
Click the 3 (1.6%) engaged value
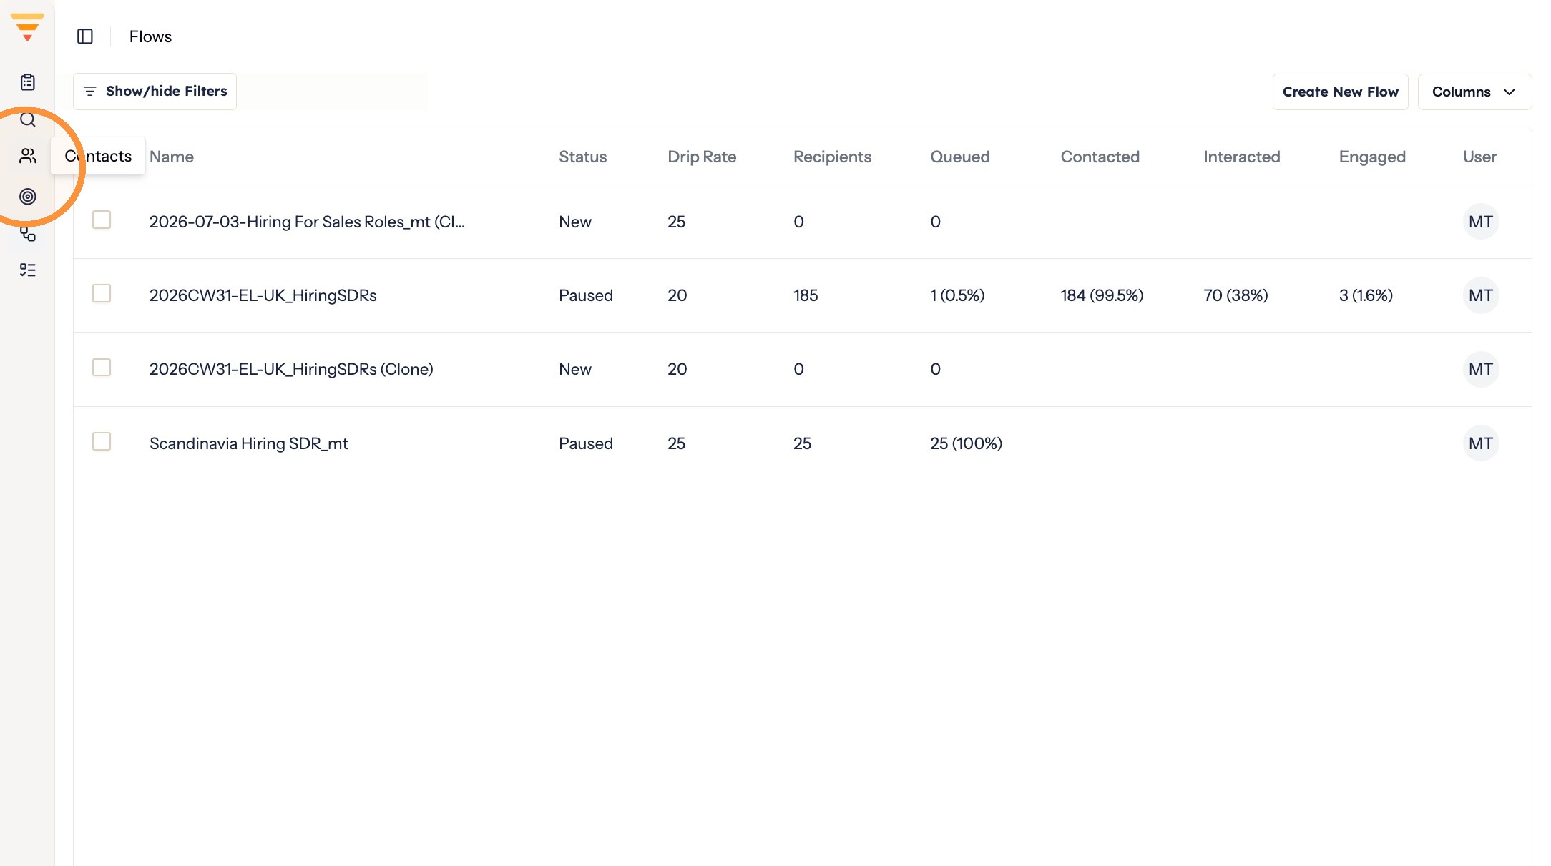pos(1366,295)
